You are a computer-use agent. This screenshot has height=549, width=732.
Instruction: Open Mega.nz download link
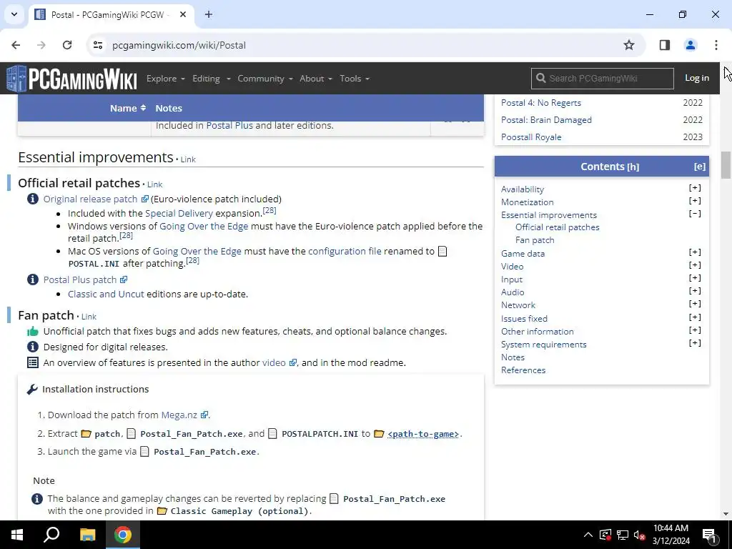[179, 415]
